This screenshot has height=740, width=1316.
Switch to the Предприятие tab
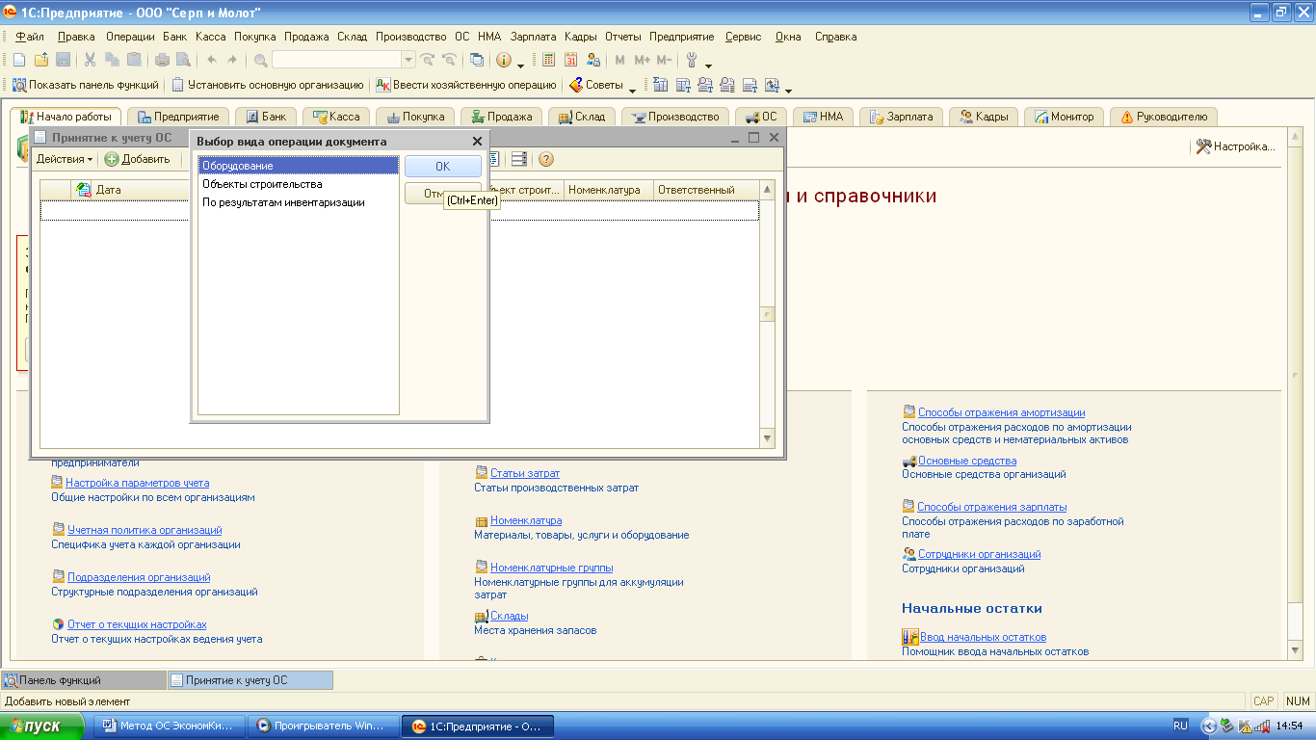pos(178,117)
